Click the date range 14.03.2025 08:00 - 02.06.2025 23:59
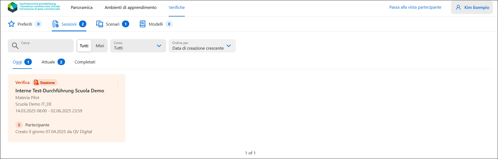The width and height of the screenshot is (498, 159). (49, 111)
